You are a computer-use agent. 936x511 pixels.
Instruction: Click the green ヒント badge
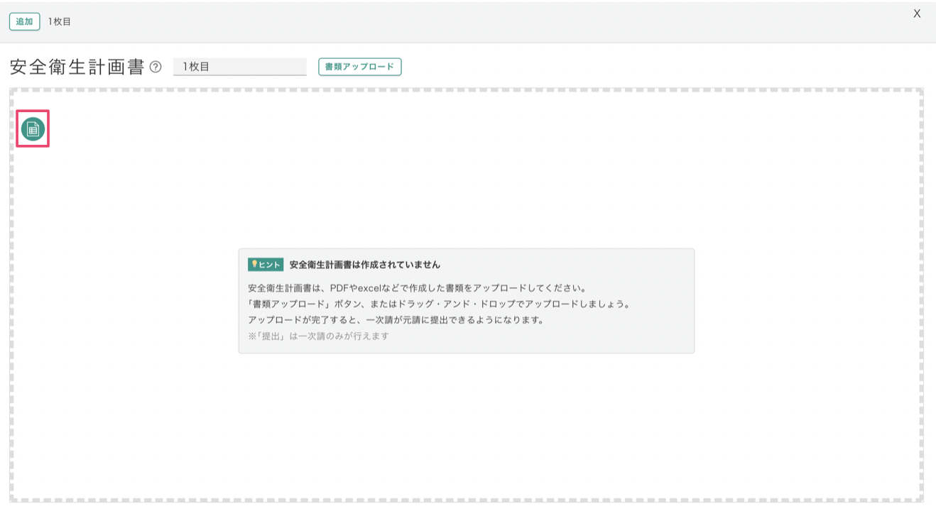266,264
